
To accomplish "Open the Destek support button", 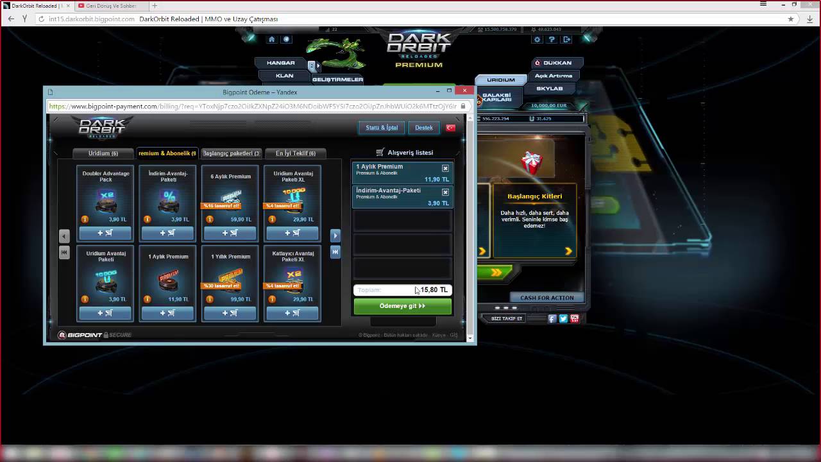I will pos(424,128).
